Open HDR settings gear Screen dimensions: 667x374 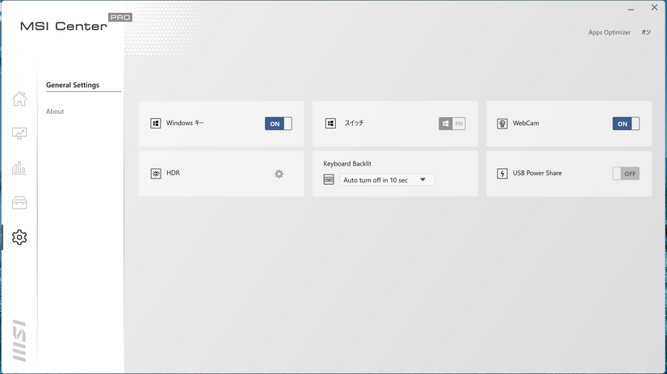[279, 174]
